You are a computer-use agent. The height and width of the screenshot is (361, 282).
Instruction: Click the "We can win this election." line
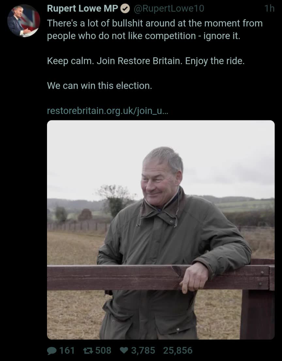[x=100, y=86]
